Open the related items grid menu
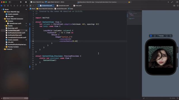 click(30, 6)
